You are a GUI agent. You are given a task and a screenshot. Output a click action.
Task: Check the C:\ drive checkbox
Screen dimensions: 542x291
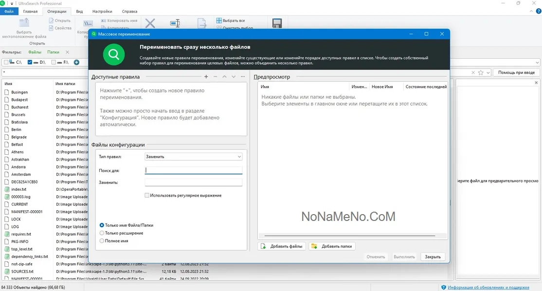click(6, 62)
